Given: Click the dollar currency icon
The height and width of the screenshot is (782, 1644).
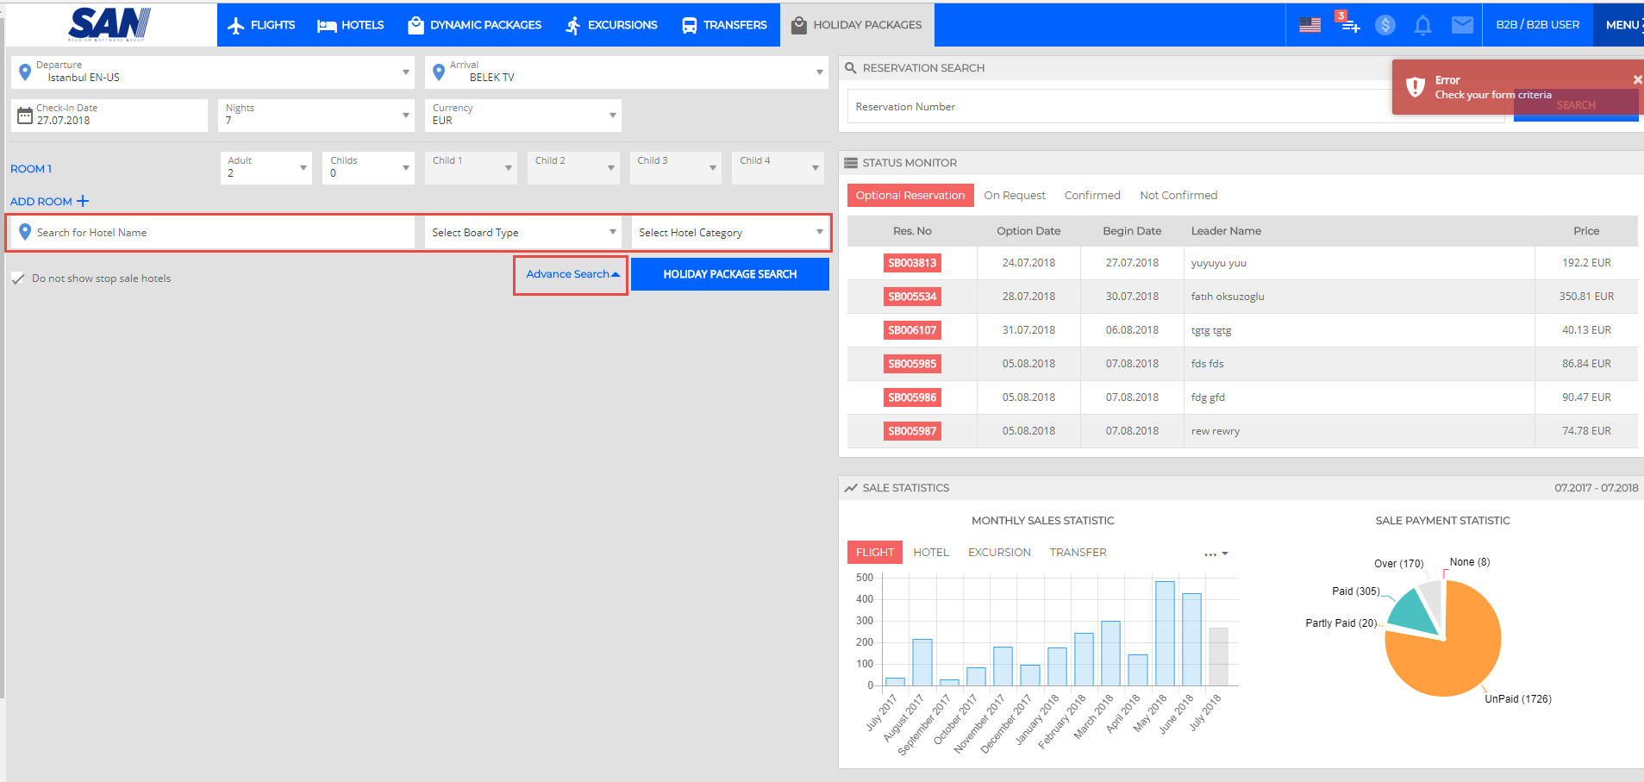Looking at the screenshot, I should click(x=1385, y=25).
